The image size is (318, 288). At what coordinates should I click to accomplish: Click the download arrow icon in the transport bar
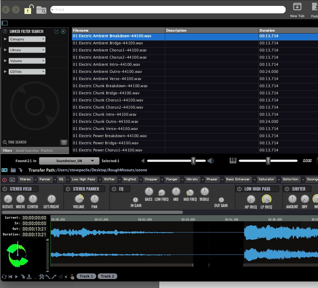point(29,277)
